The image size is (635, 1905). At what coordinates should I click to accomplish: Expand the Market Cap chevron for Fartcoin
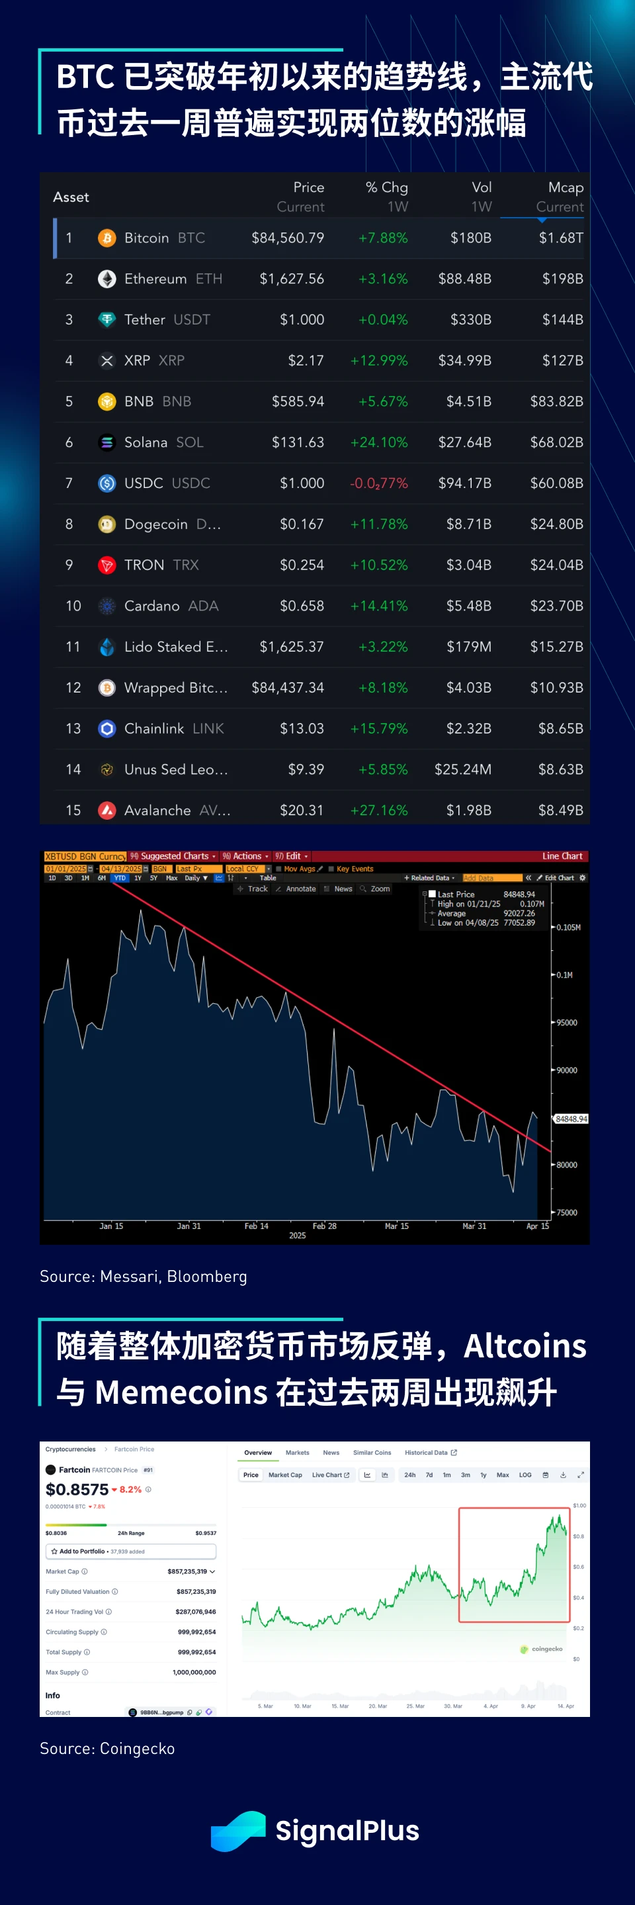(x=212, y=1571)
